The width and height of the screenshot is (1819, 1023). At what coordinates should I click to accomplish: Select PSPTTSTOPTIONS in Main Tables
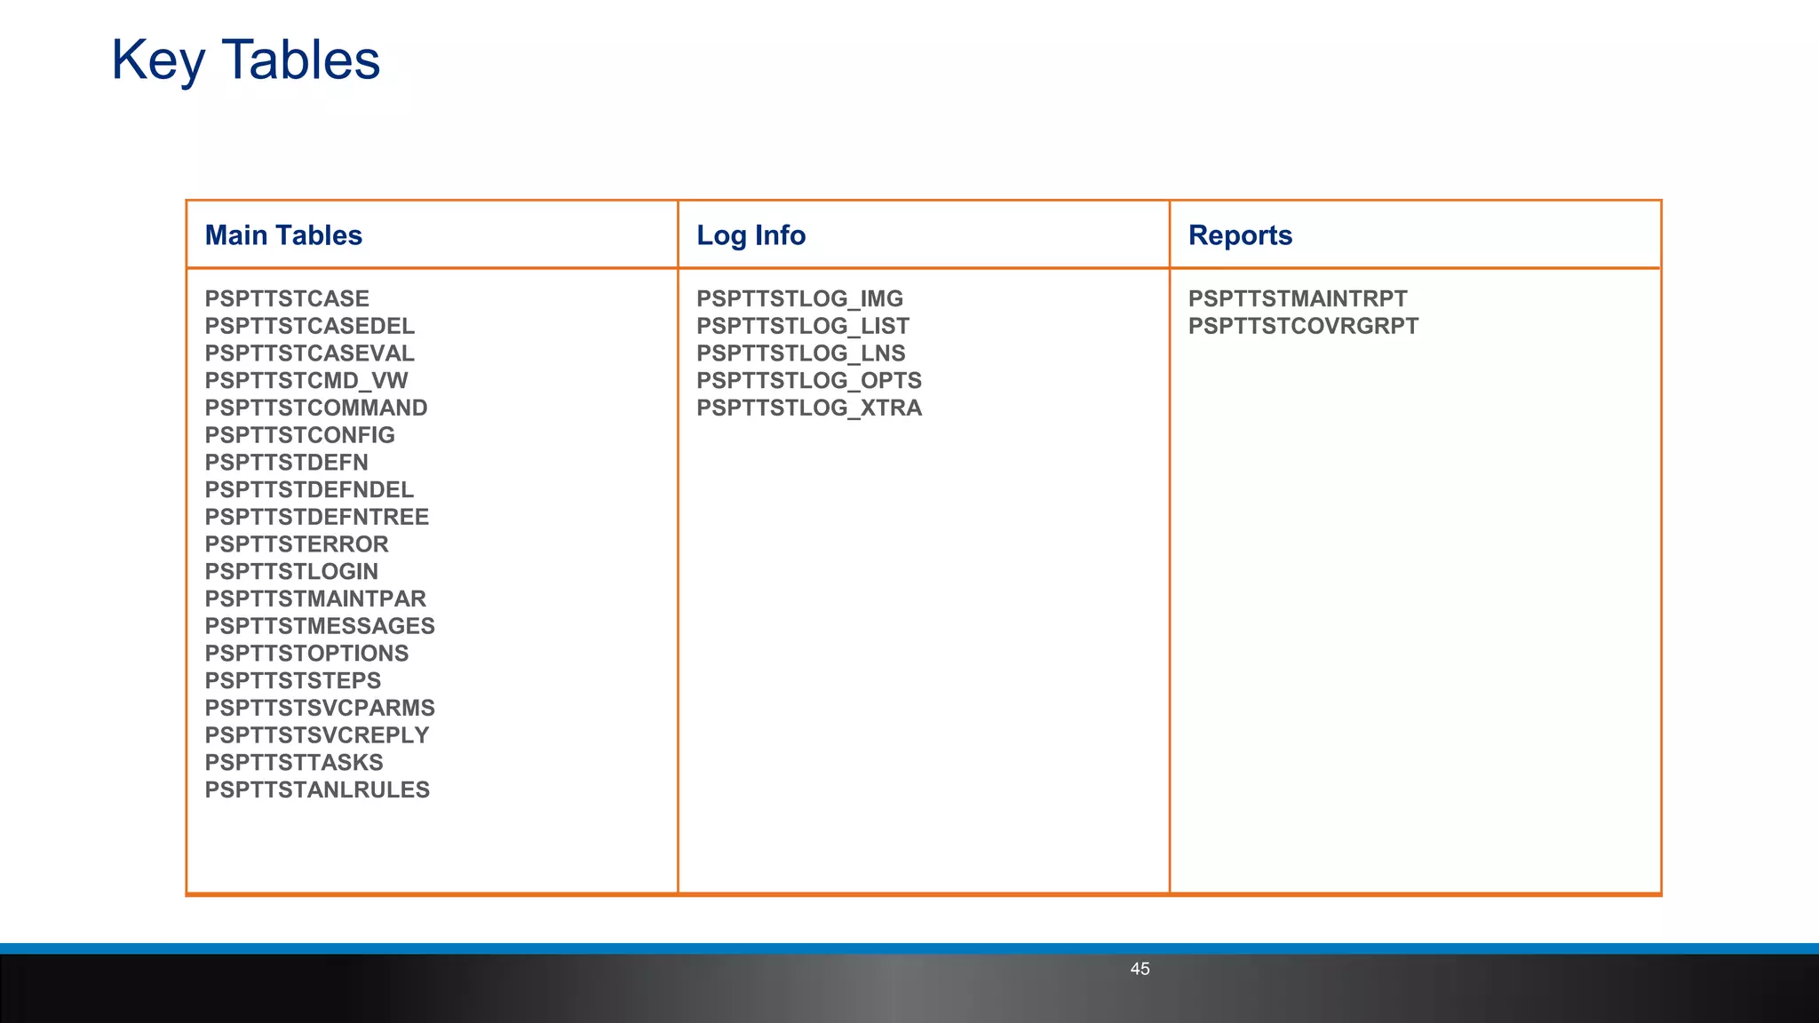(x=306, y=654)
